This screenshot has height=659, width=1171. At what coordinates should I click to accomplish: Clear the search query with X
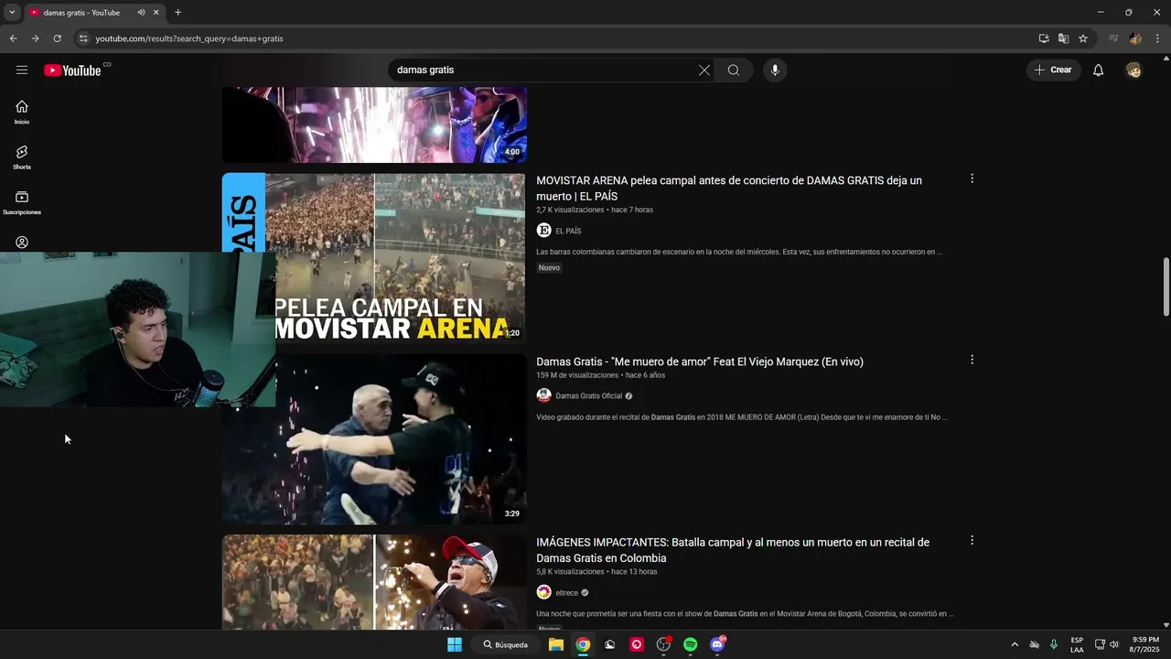[704, 70]
